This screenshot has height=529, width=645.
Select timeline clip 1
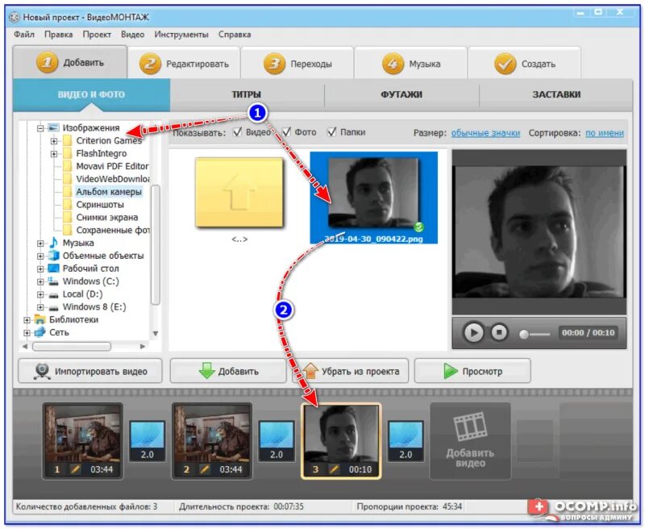[x=83, y=441]
